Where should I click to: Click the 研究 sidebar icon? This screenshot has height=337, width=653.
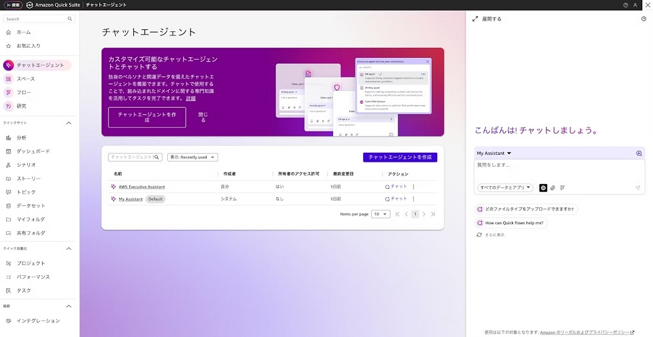tap(8, 106)
